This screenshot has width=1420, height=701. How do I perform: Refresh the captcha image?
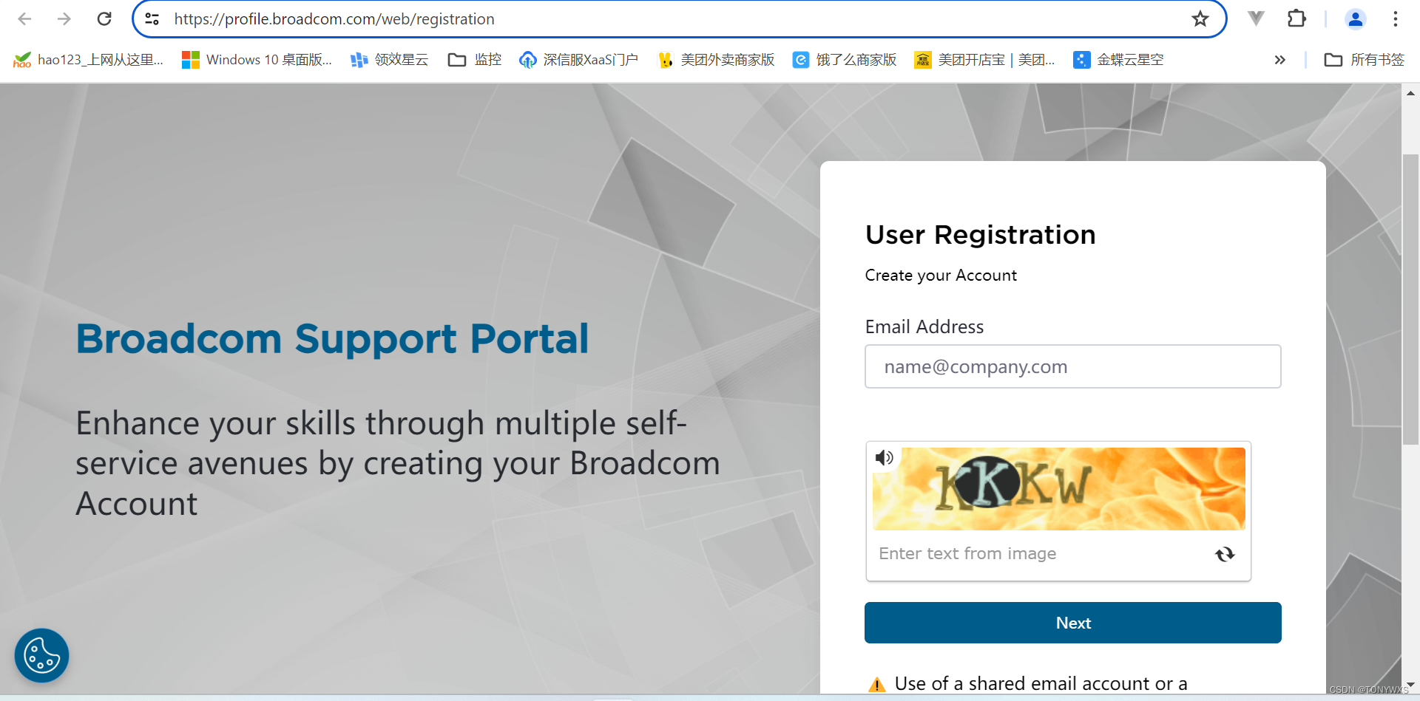[1225, 554]
